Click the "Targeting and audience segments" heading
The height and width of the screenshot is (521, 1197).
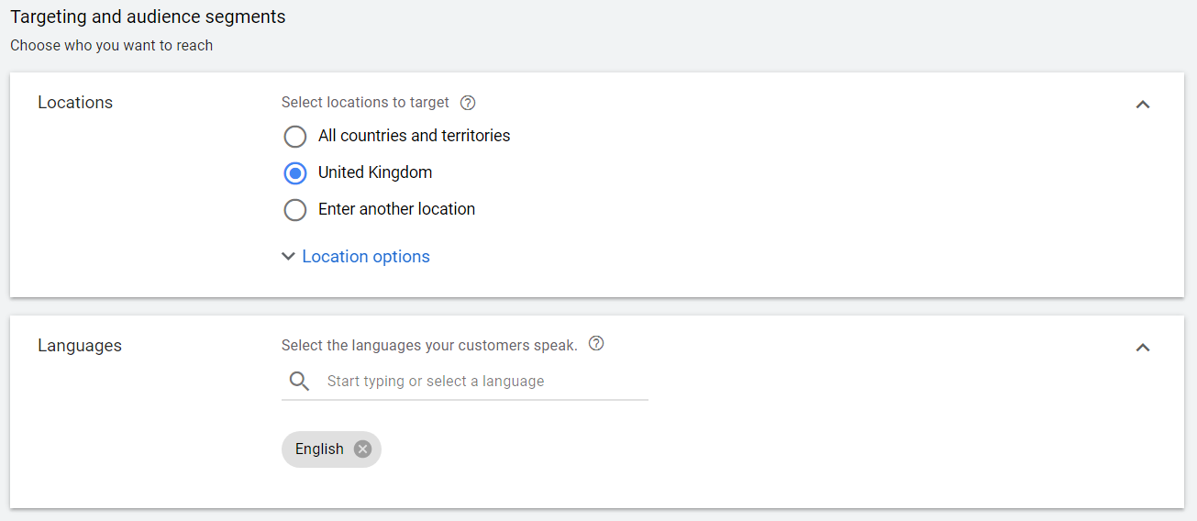tap(148, 17)
